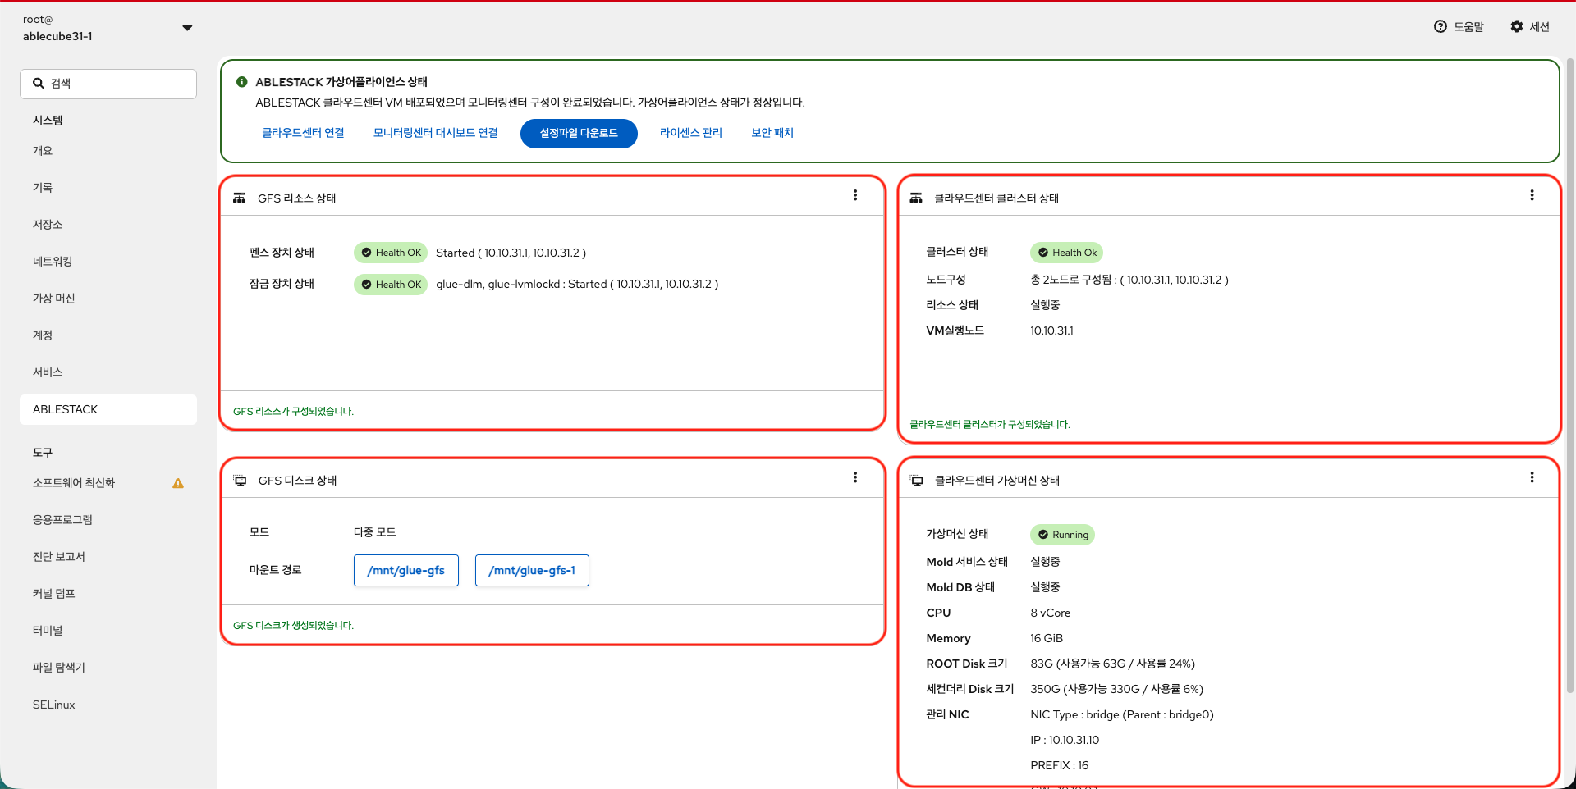Click the software update warning triangle icon
This screenshot has width=1576, height=789.
click(178, 483)
